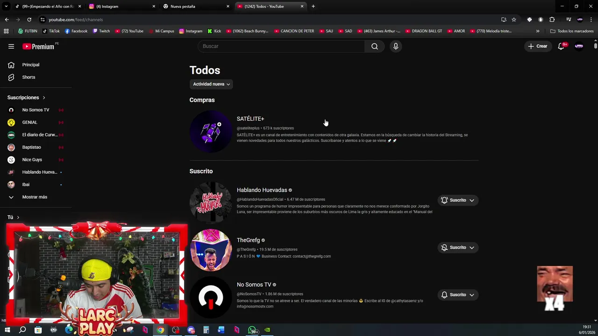Open a new tab with the plus button
This screenshot has height=336, width=598.
pos(313,7)
